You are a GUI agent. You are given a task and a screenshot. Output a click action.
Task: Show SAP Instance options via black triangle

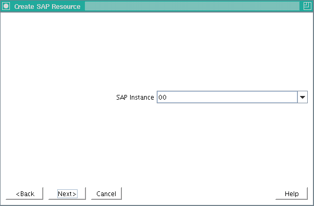point(303,98)
